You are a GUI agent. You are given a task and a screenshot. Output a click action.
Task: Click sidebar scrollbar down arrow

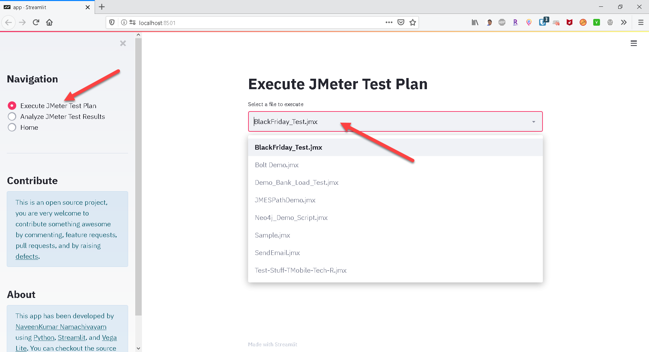click(x=138, y=348)
